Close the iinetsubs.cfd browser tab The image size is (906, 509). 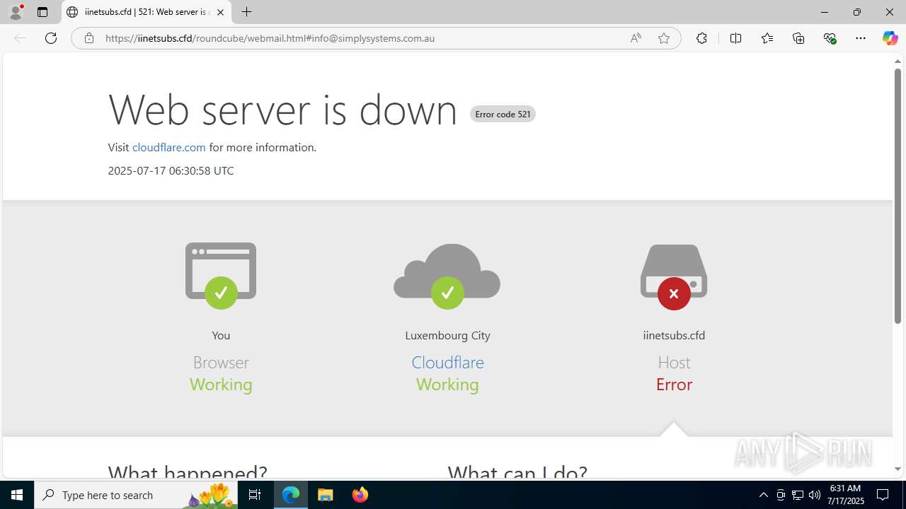[x=220, y=12]
